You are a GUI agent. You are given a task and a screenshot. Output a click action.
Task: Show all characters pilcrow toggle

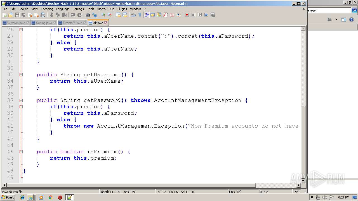point(140,15)
